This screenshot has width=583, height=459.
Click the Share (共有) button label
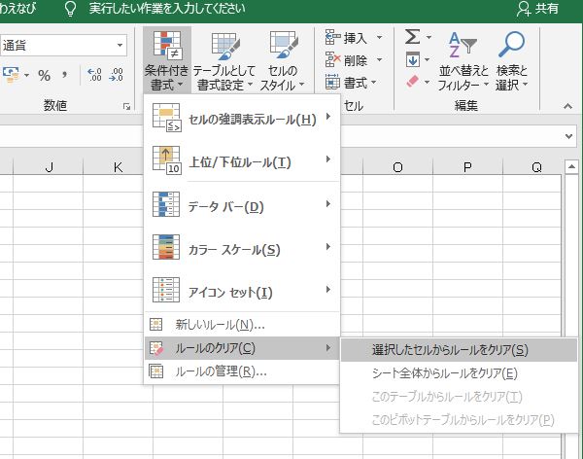pyautogui.click(x=546, y=9)
